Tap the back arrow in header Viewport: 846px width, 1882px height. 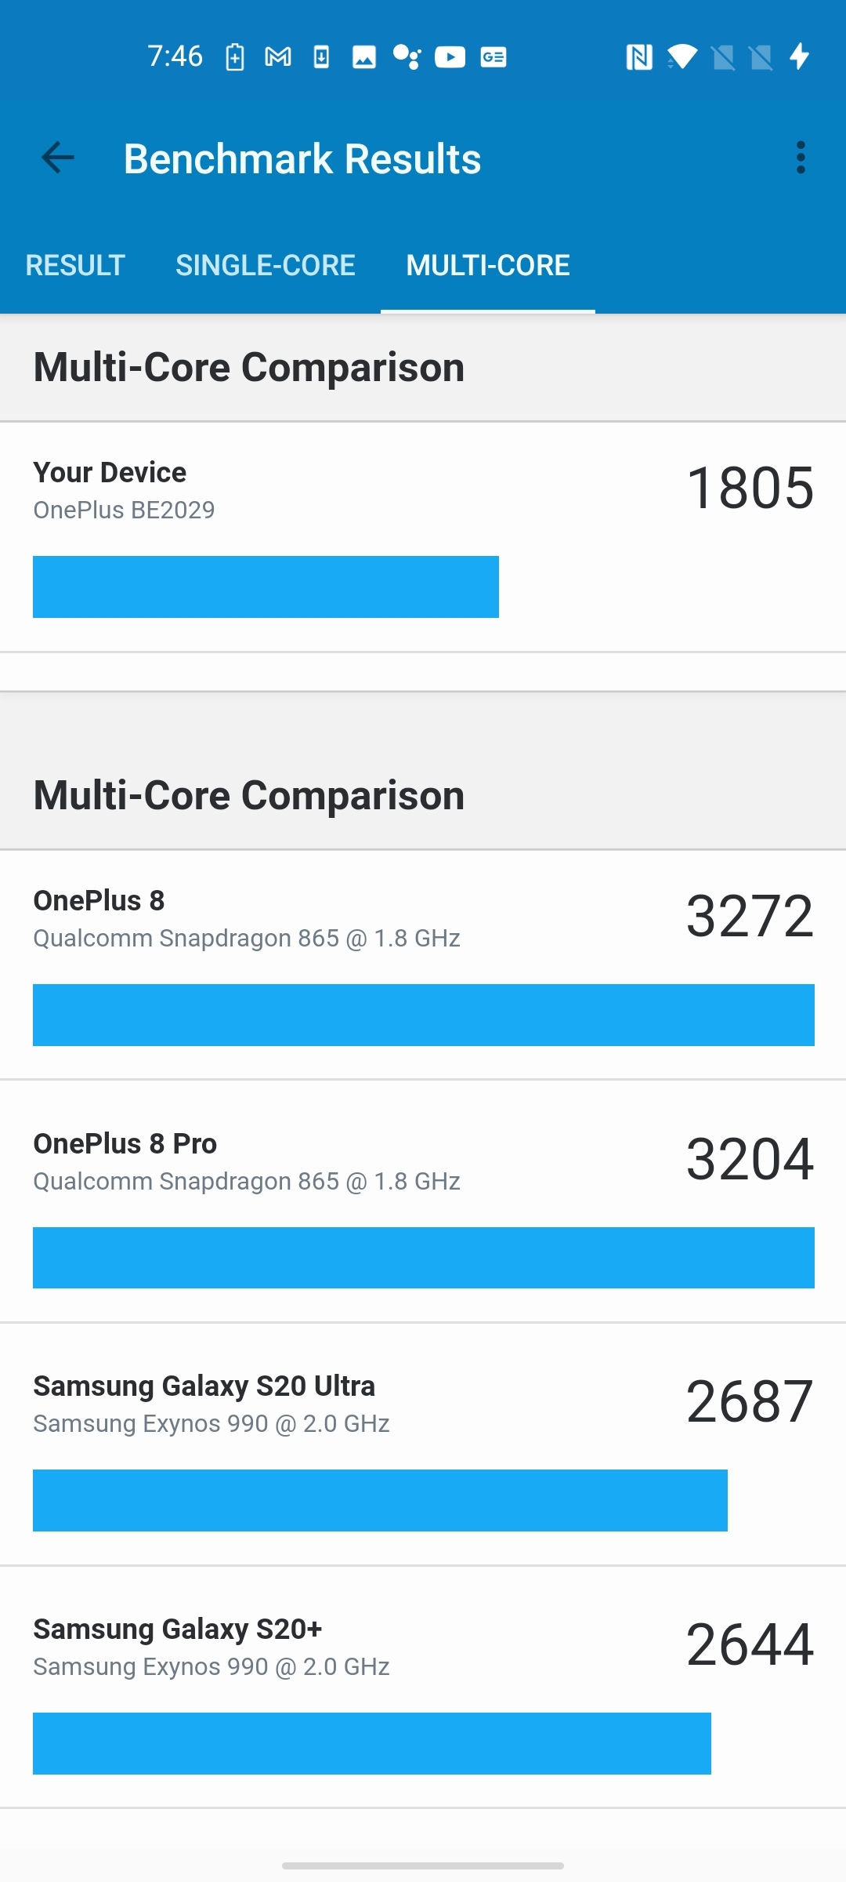(58, 158)
